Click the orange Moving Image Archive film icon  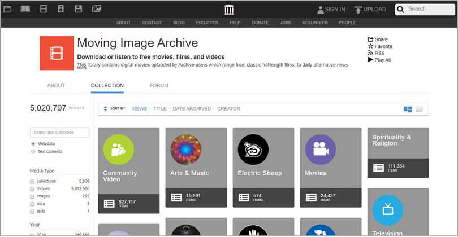point(57,53)
